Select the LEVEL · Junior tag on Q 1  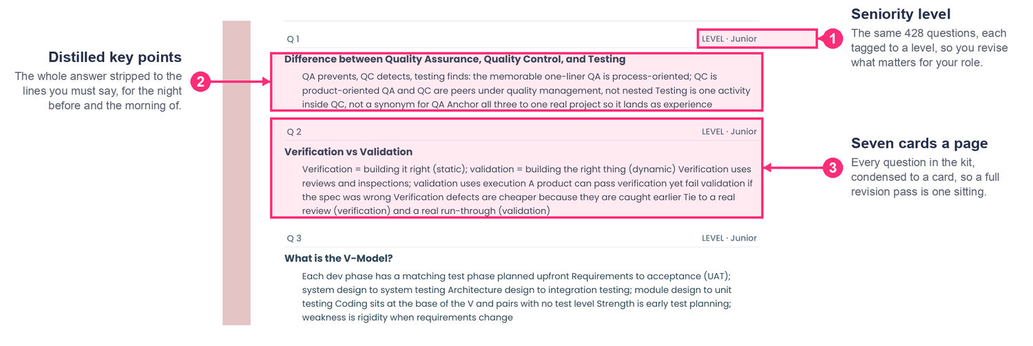(x=729, y=39)
